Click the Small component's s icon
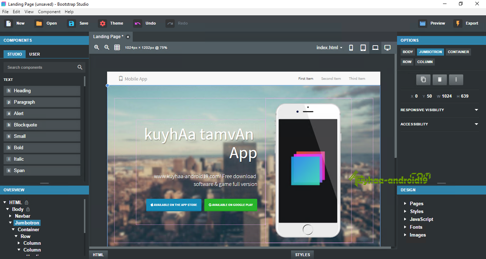Screen dimensions: 486x259 (9, 136)
